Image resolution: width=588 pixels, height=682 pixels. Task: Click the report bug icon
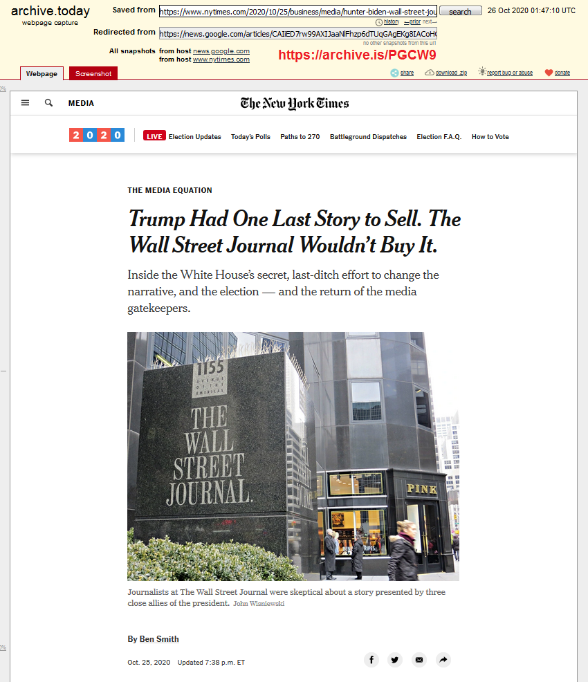coord(482,71)
